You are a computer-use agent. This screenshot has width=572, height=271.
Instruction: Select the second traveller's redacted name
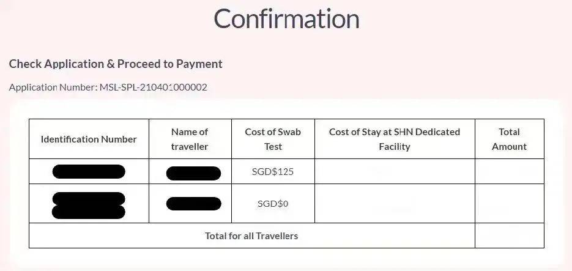pos(193,204)
